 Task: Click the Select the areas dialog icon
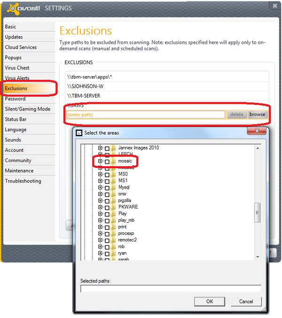[x=79, y=133]
